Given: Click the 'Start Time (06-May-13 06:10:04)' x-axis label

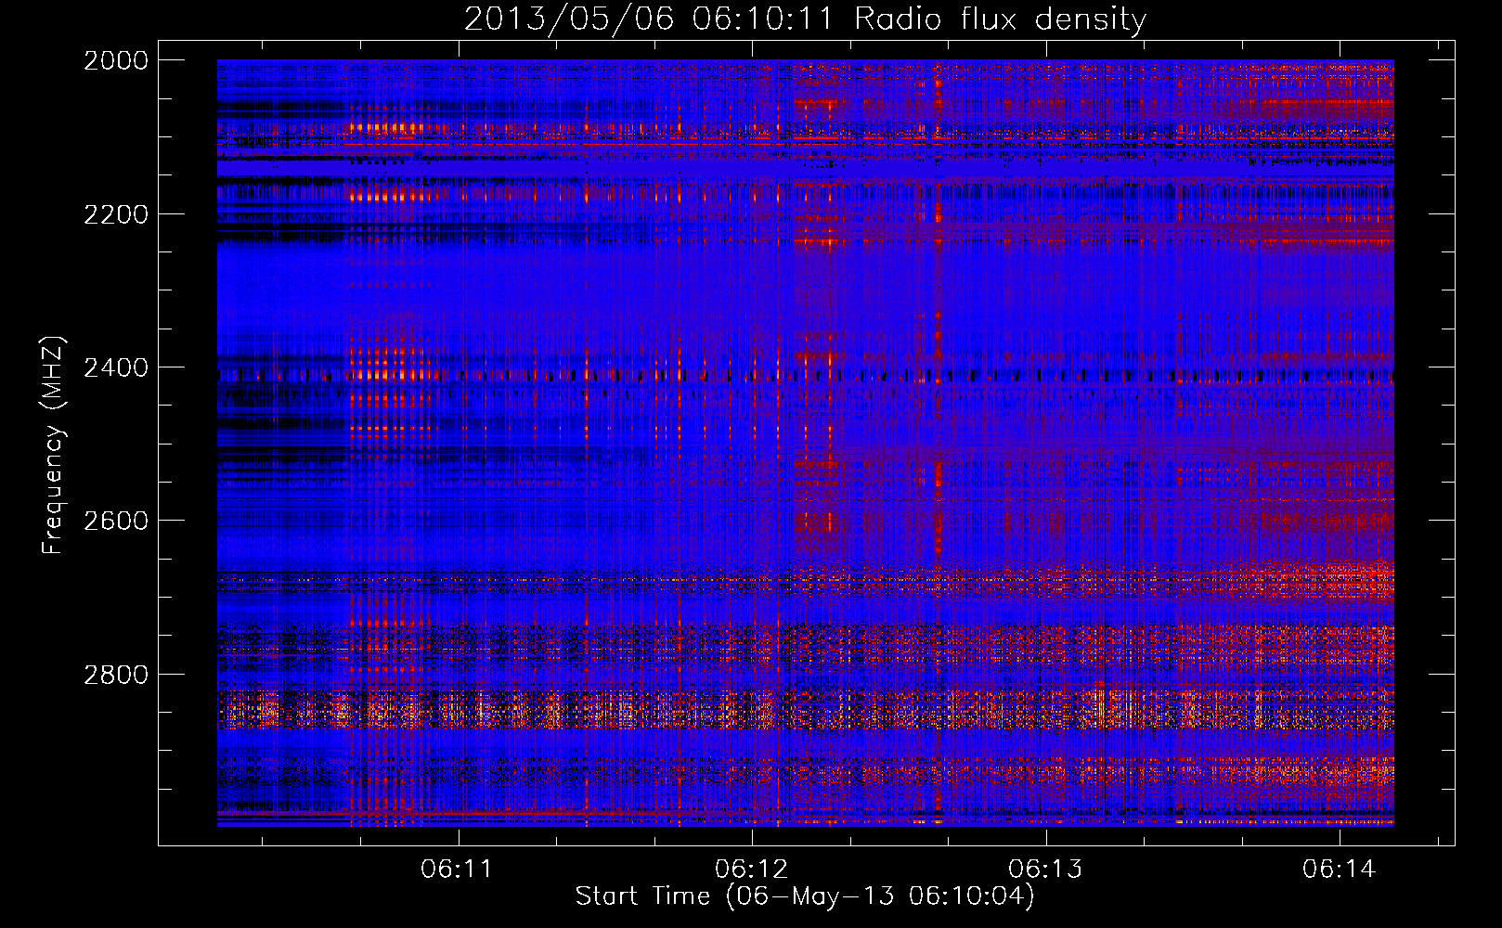Looking at the screenshot, I should click(805, 896).
